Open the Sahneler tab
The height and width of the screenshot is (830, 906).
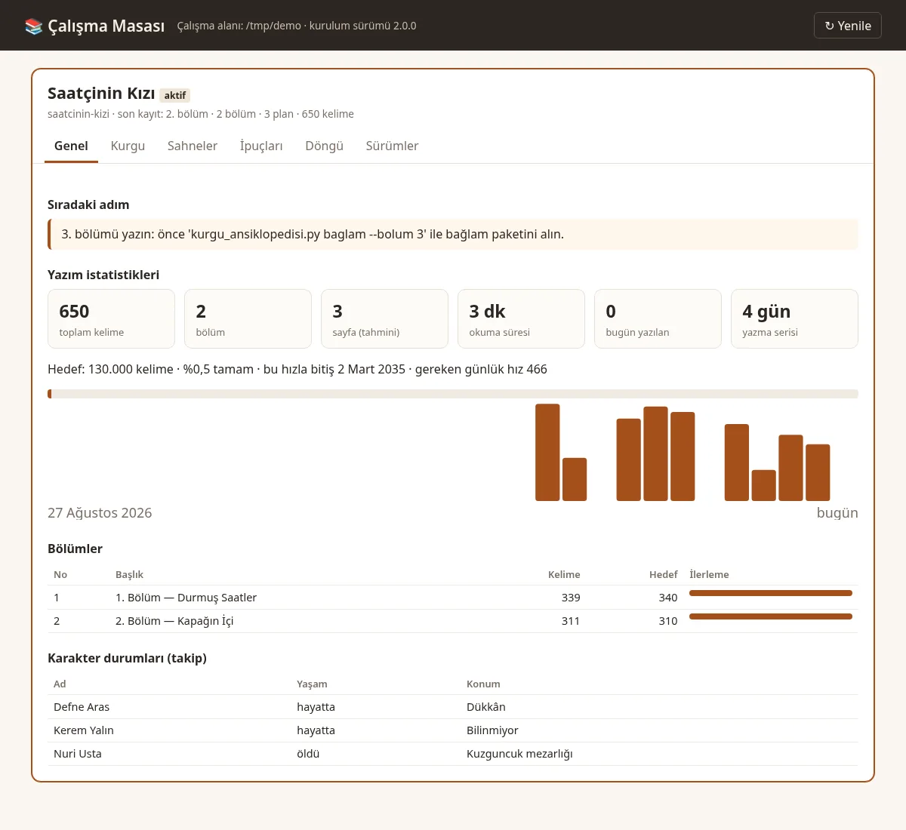click(193, 146)
